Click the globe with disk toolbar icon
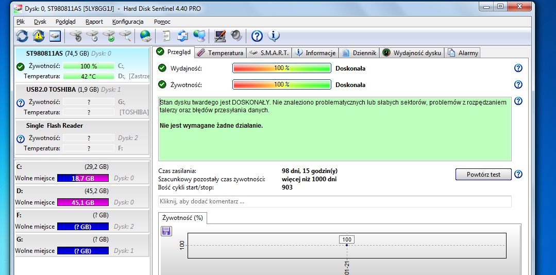 pyautogui.click(x=145, y=36)
